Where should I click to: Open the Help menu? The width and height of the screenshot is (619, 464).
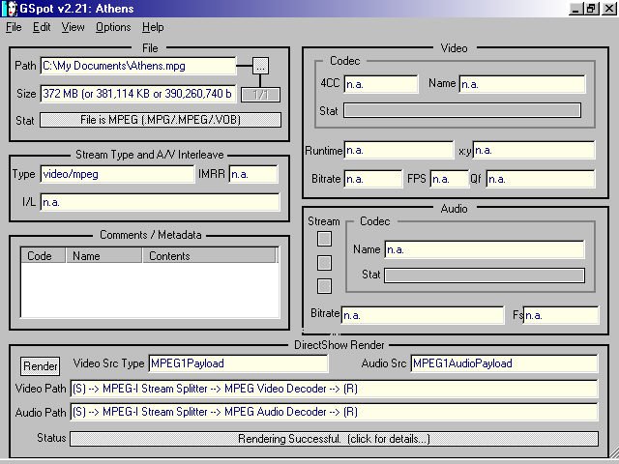pyautogui.click(x=153, y=27)
